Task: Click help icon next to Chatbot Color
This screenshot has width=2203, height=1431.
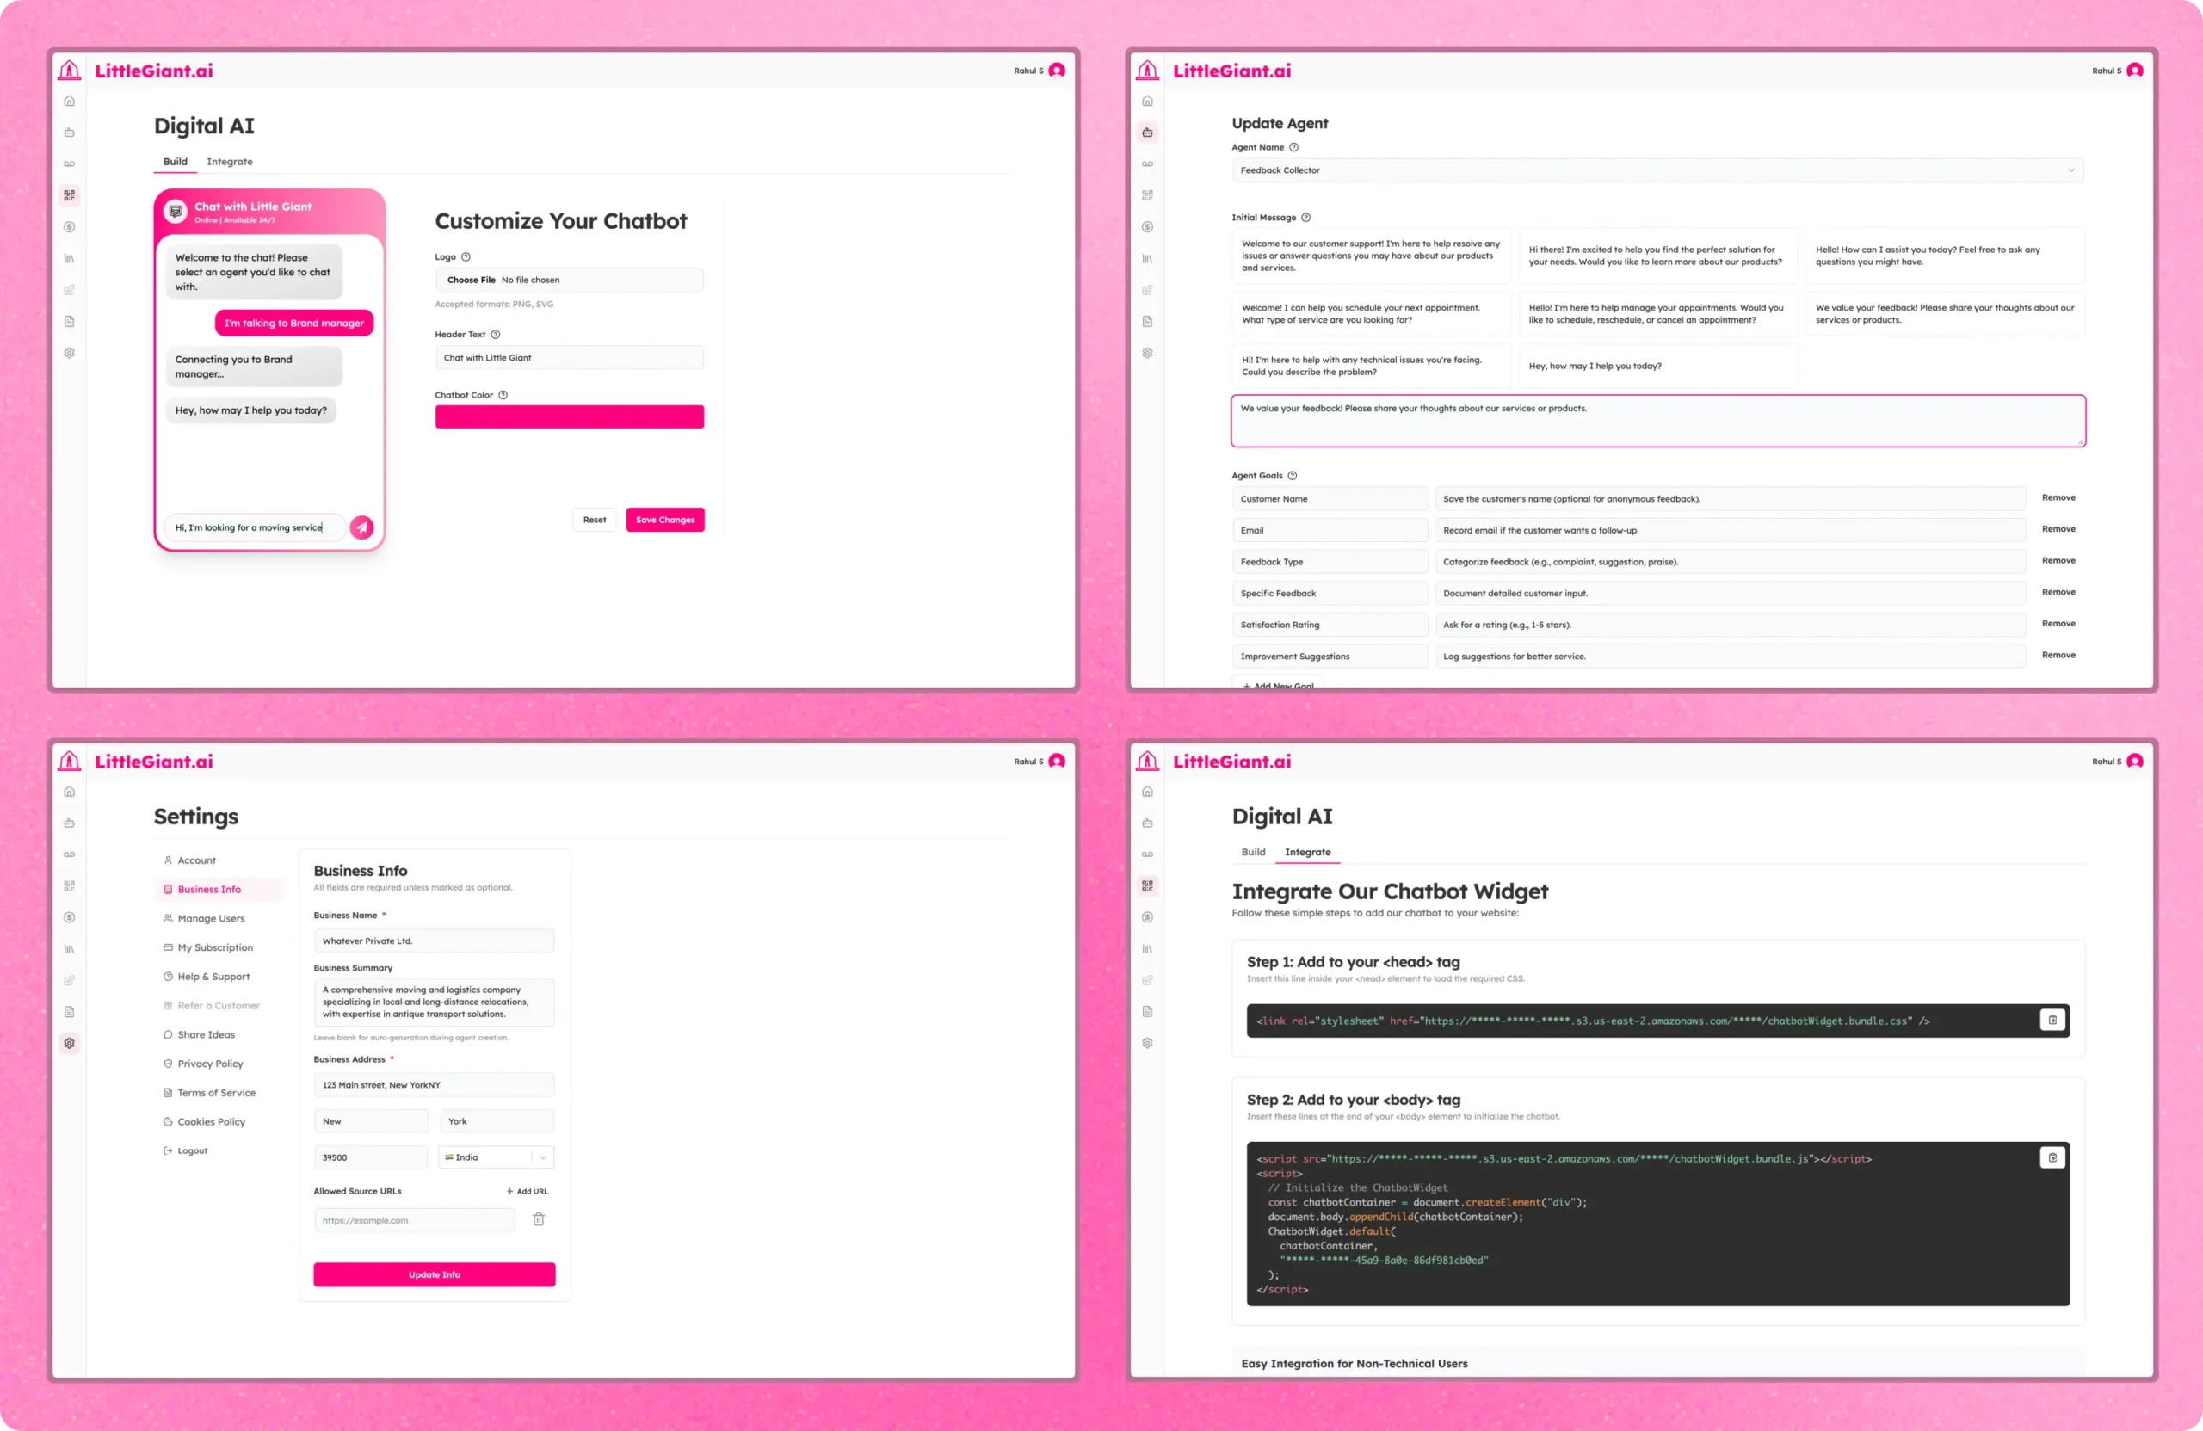Action: [x=503, y=395]
